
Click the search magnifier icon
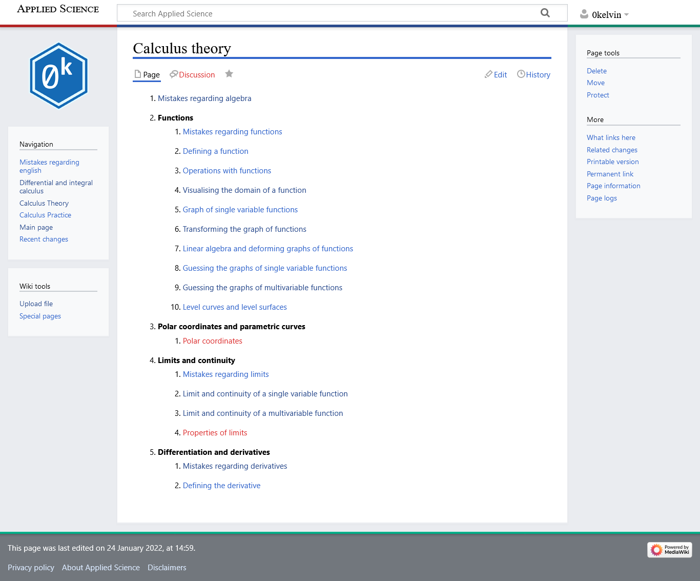[x=545, y=13]
